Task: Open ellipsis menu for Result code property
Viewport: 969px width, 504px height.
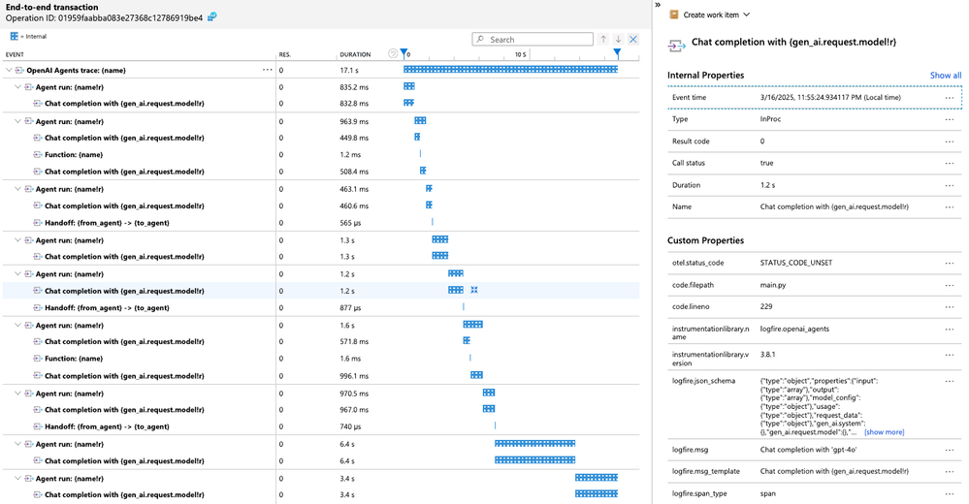Action: pos(950,142)
